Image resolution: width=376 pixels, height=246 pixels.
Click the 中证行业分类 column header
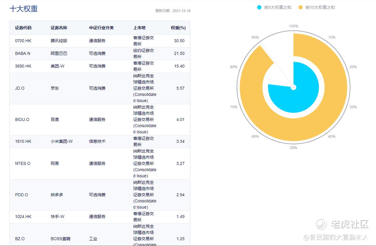pos(101,28)
